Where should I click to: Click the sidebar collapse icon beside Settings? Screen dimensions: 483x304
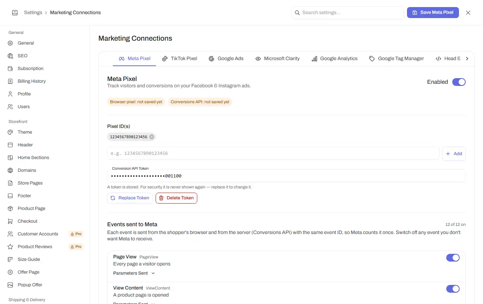click(x=15, y=13)
